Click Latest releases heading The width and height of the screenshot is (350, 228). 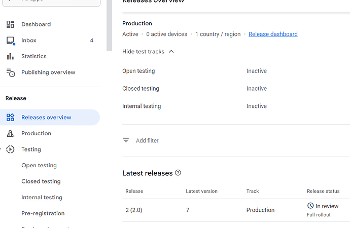click(147, 173)
